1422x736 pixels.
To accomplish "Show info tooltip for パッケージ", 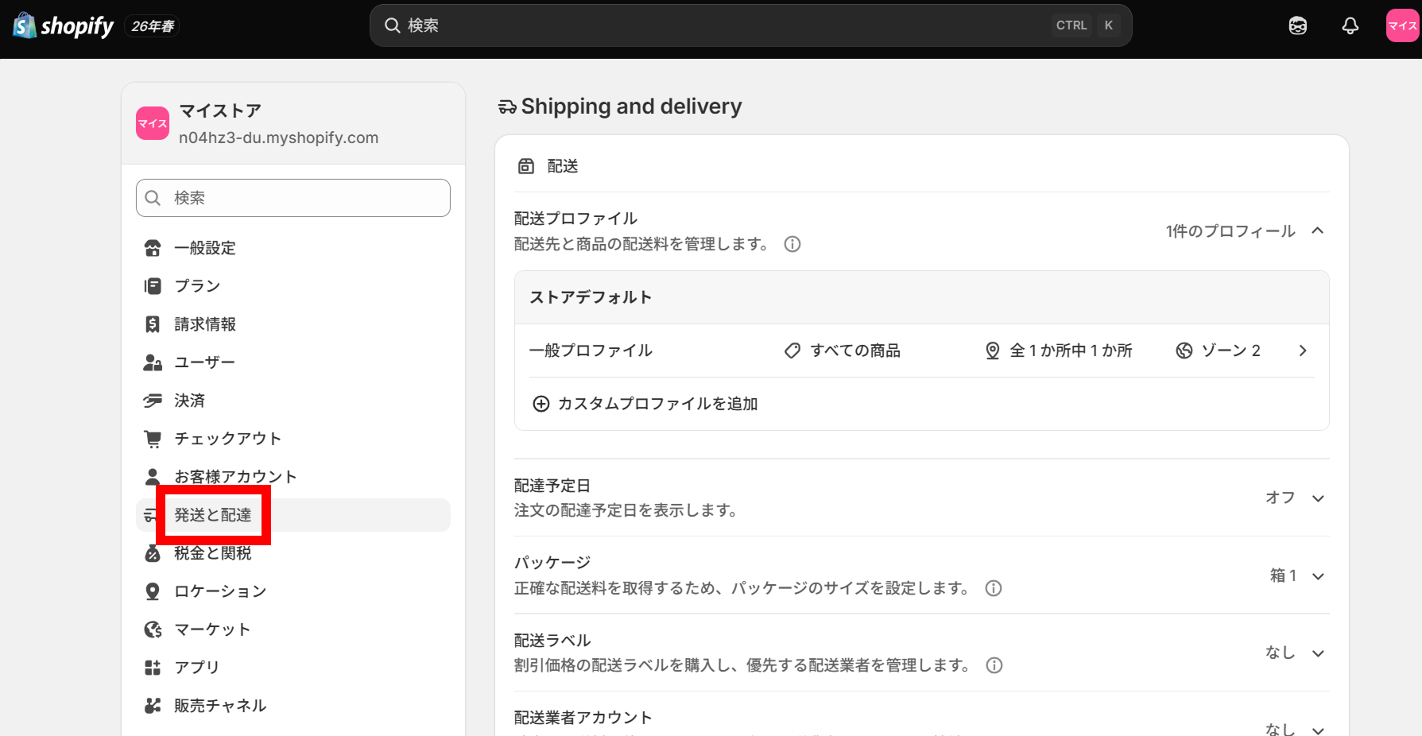I will (994, 588).
